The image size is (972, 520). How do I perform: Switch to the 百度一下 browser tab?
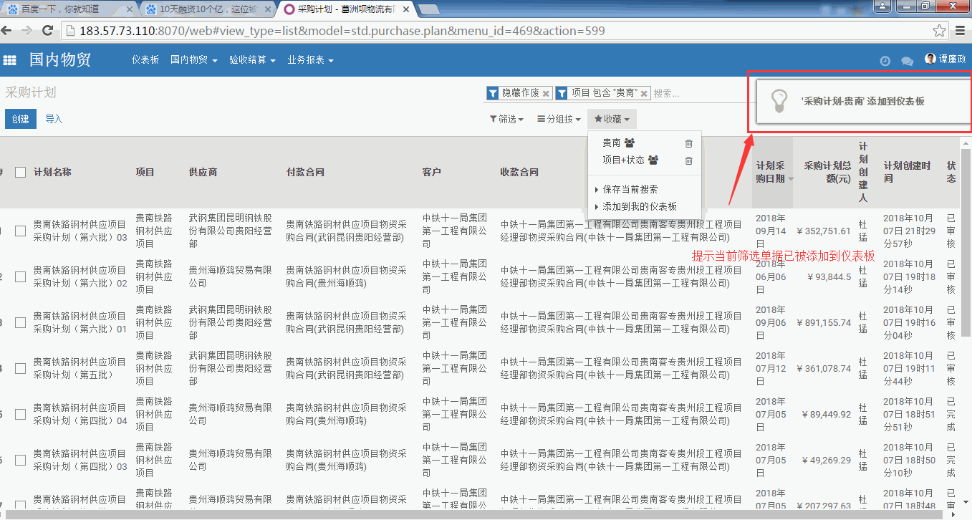pos(66,9)
